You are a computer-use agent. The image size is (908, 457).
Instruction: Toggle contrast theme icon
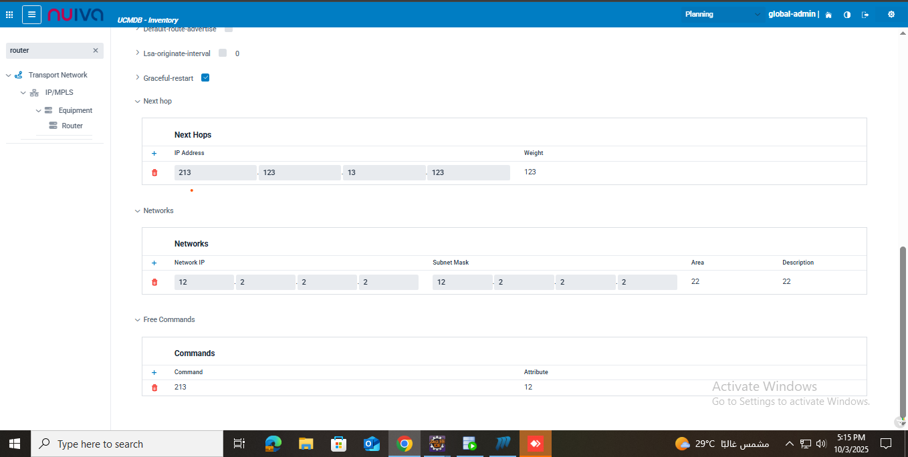click(x=847, y=15)
